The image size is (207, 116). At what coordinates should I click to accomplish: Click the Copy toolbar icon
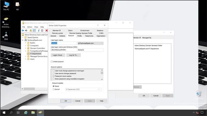[x=42, y=31]
